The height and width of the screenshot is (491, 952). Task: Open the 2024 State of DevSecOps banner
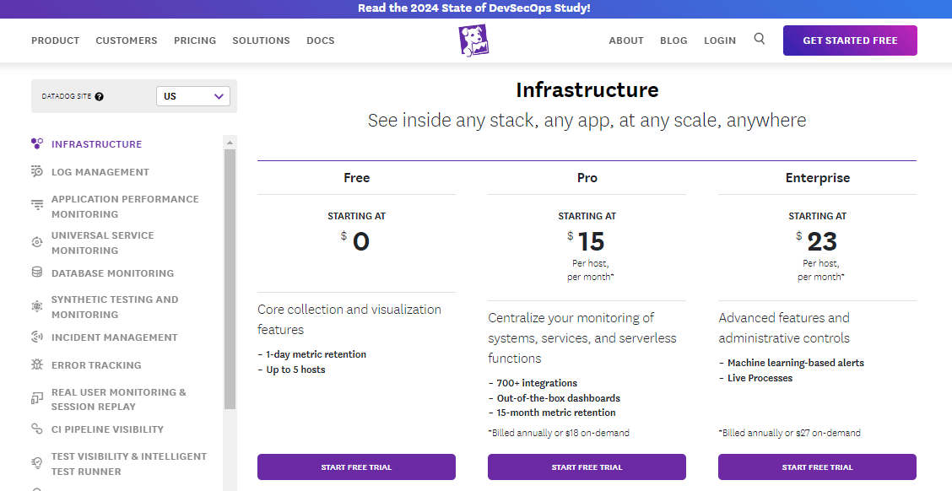473,8
